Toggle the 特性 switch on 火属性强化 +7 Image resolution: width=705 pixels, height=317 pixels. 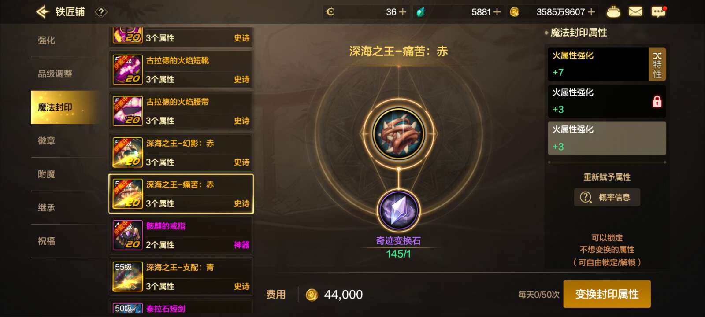657,64
